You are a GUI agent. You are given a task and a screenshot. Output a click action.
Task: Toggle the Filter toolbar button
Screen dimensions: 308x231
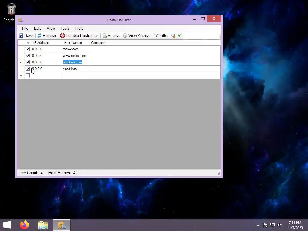(x=162, y=35)
